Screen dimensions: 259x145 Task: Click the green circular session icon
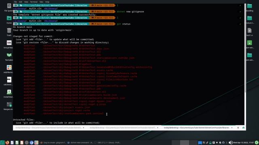(x=257, y=143)
